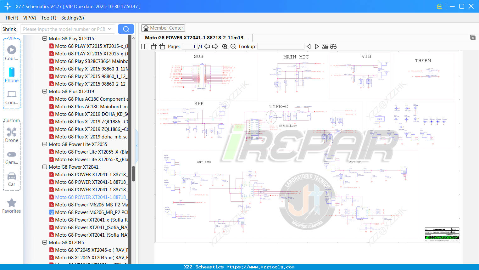Open the File(F) menu

[12, 18]
